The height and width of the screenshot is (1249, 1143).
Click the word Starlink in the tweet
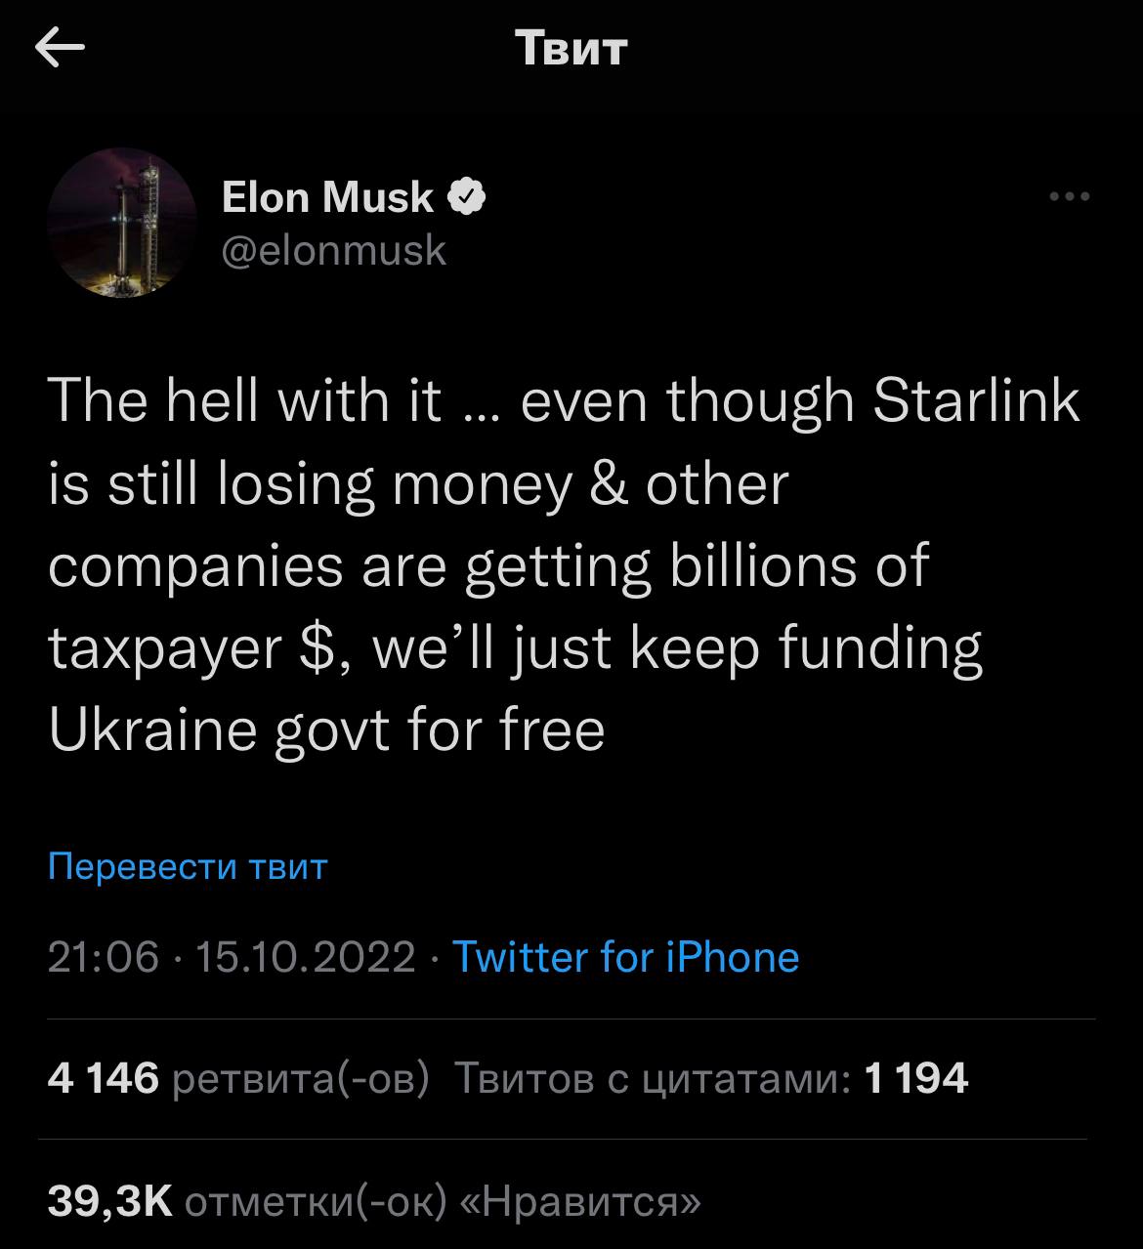pos(976,400)
